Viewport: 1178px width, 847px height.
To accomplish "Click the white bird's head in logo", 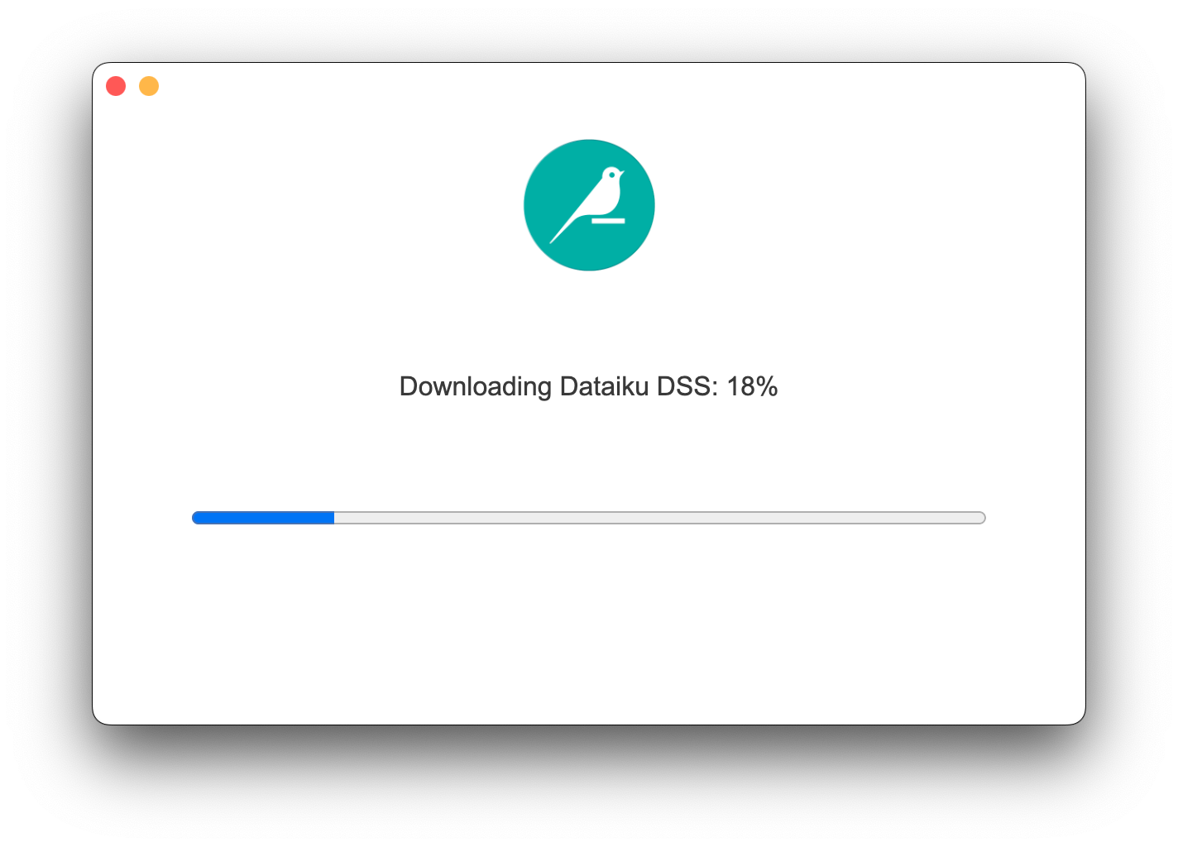I will click(x=611, y=175).
